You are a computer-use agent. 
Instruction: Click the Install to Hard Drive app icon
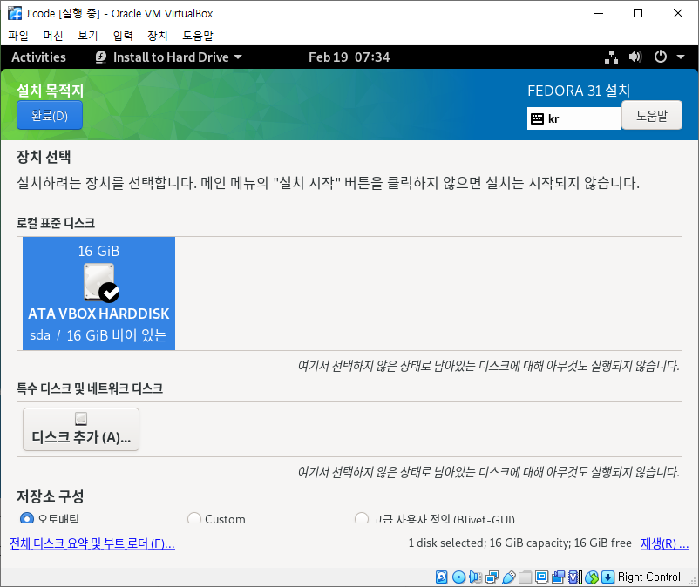pyautogui.click(x=101, y=57)
